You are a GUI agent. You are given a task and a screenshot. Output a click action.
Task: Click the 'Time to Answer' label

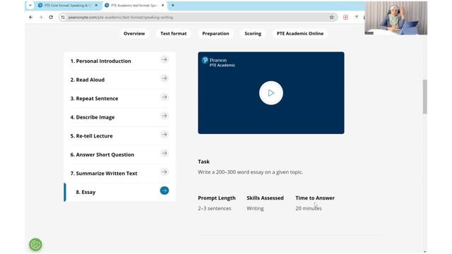[x=315, y=198]
